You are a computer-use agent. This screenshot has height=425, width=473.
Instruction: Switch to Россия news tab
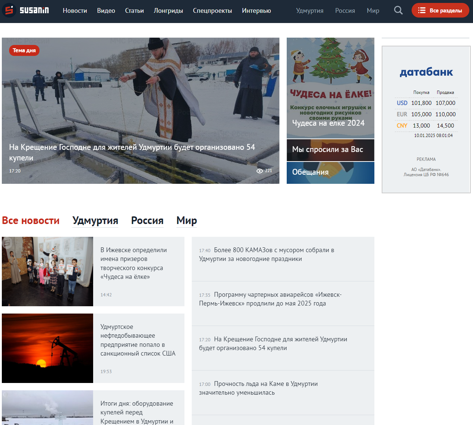(x=147, y=221)
